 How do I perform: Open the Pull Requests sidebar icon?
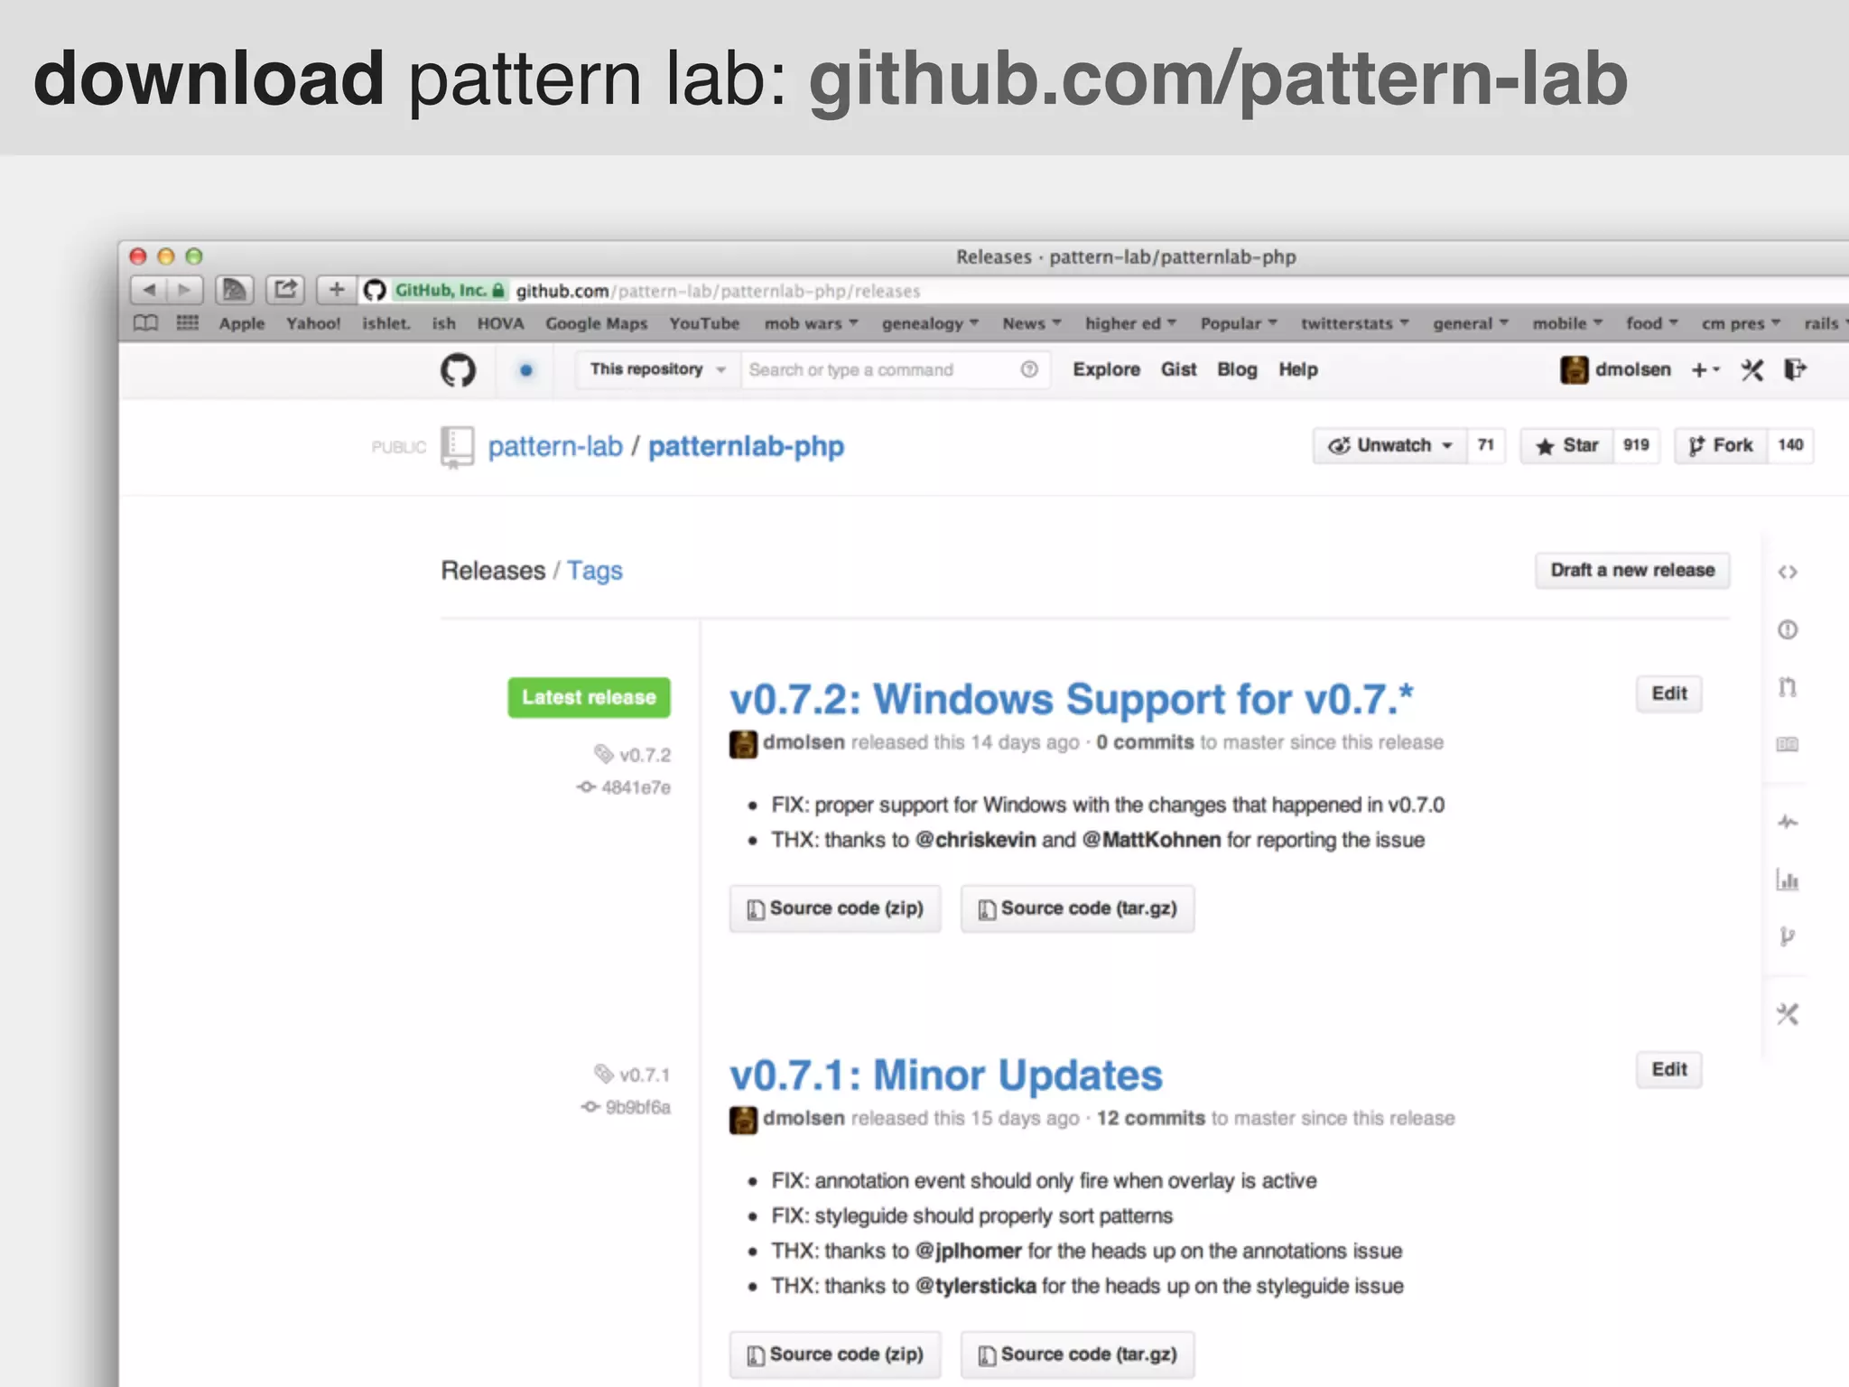(1787, 687)
